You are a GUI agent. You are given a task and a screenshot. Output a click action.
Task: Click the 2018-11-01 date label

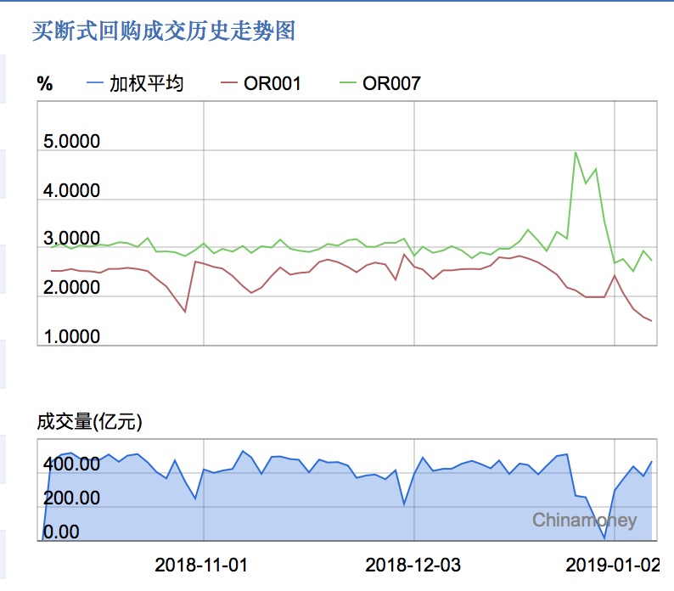click(x=201, y=566)
